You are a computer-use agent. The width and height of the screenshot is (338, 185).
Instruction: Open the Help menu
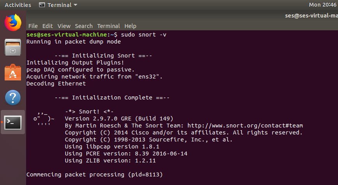[130, 26]
